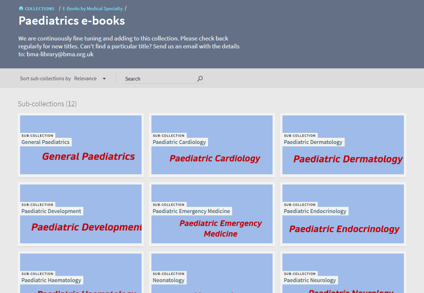Click the home icon beside Collections
This screenshot has height=293, width=424.
click(x=21, y=8)
